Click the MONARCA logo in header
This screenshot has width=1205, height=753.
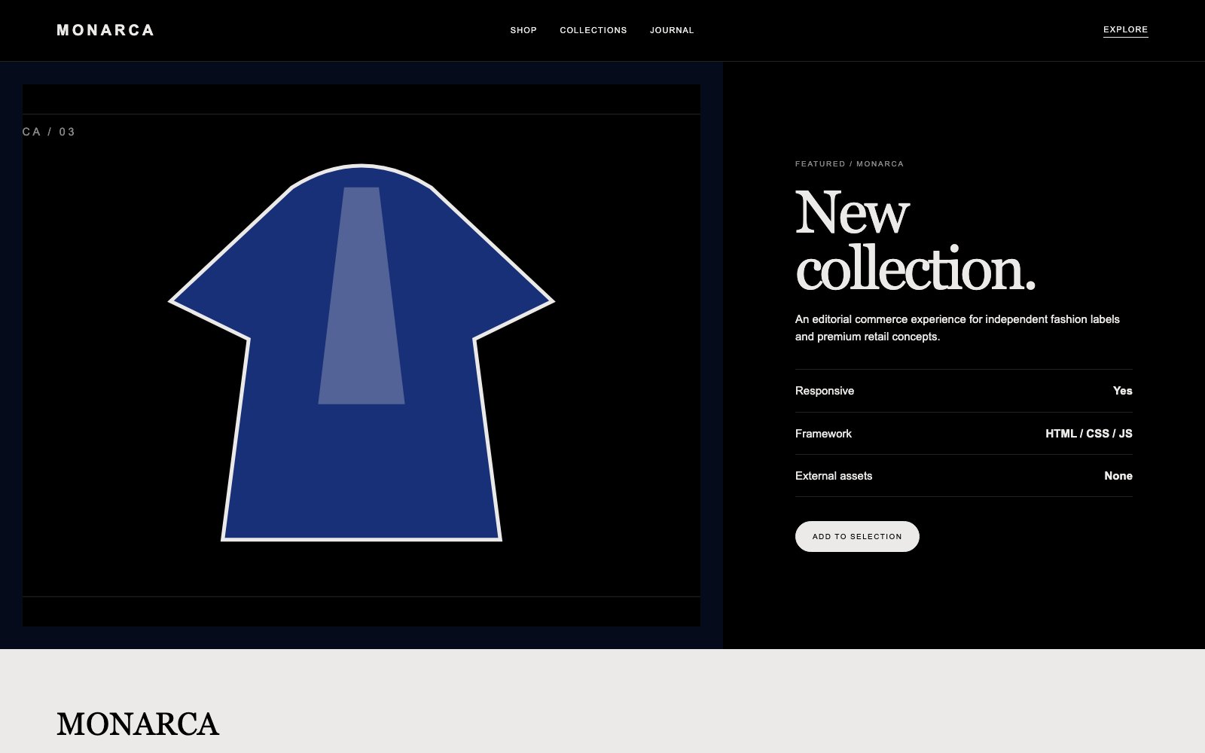click(105, 30)
